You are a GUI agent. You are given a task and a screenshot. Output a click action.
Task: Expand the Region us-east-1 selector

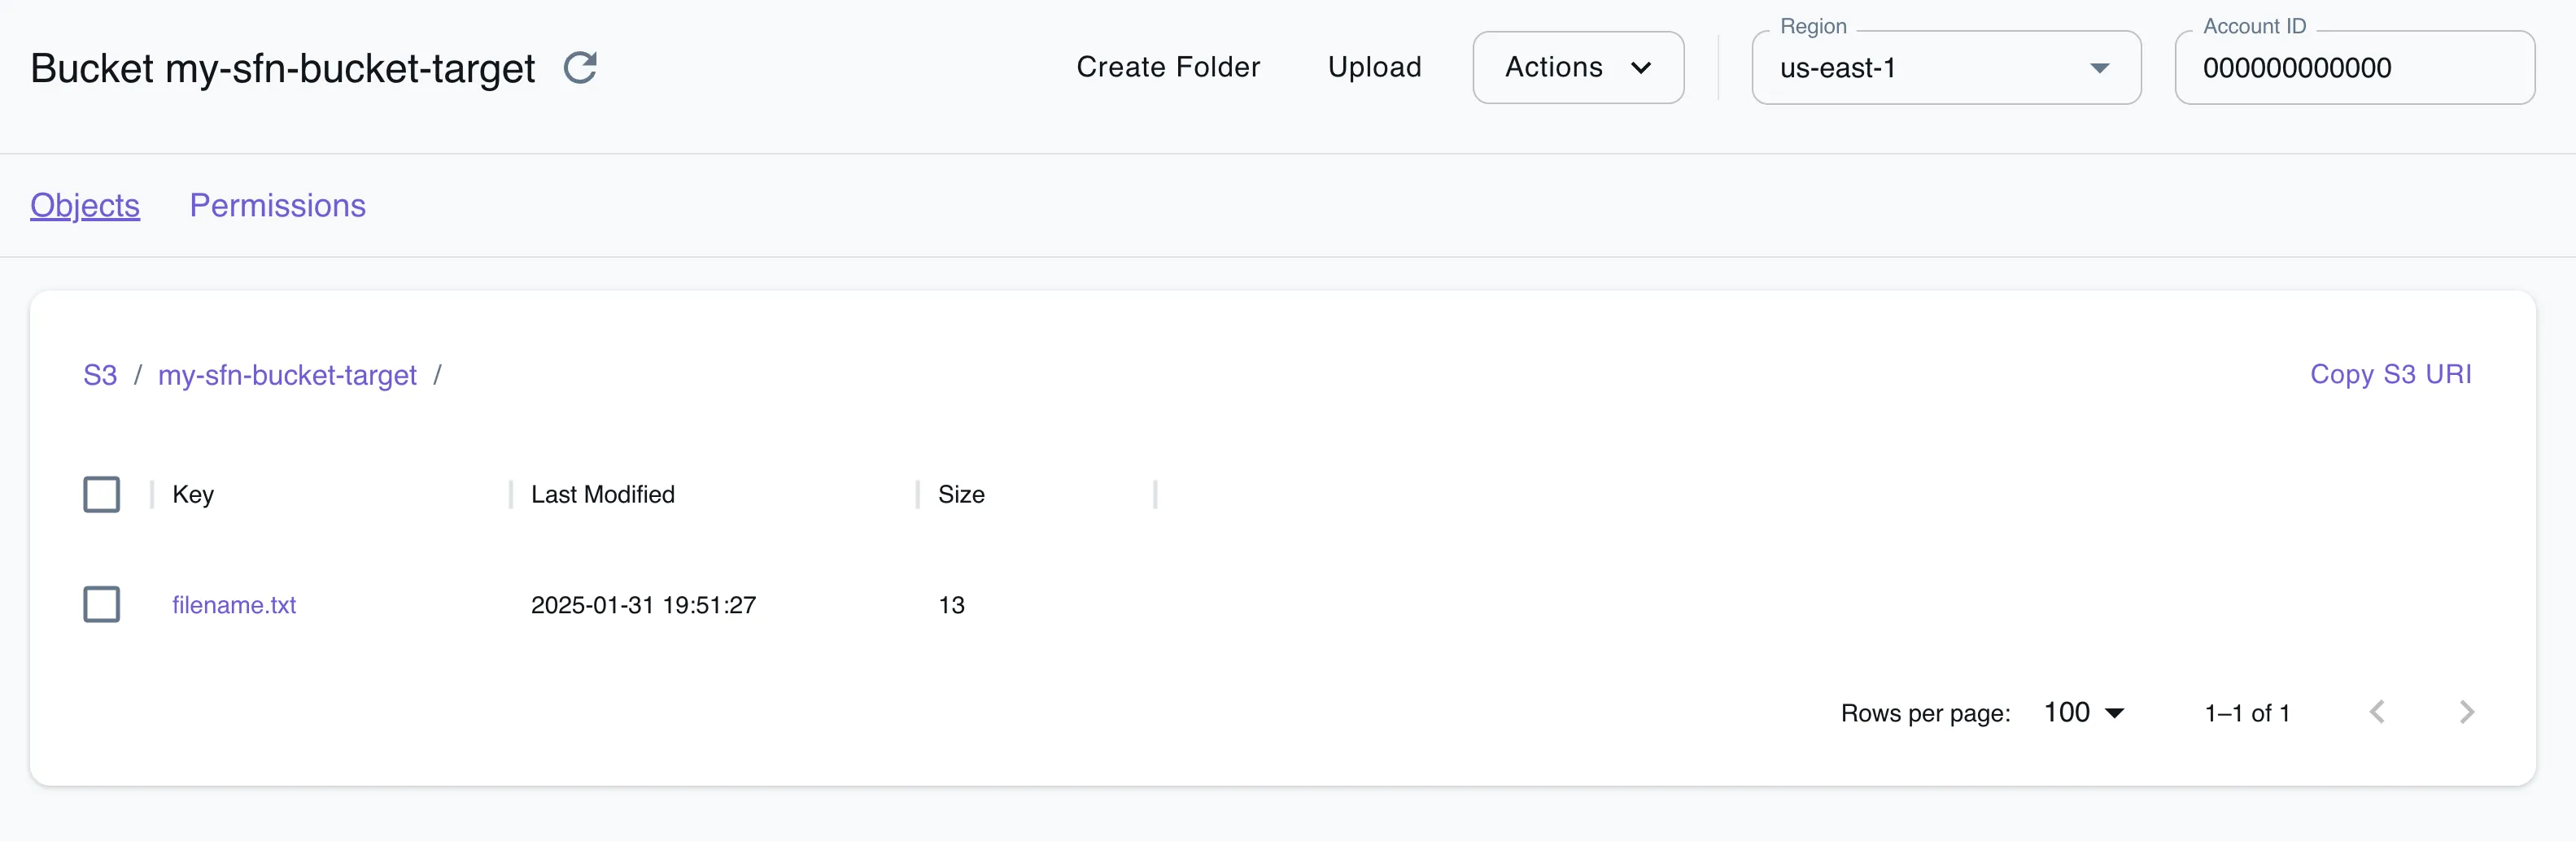pos(1945,68)
